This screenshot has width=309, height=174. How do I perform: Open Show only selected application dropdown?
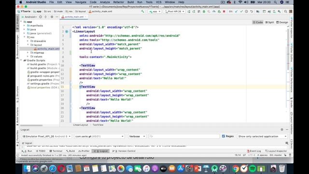[x=262, y=136]
